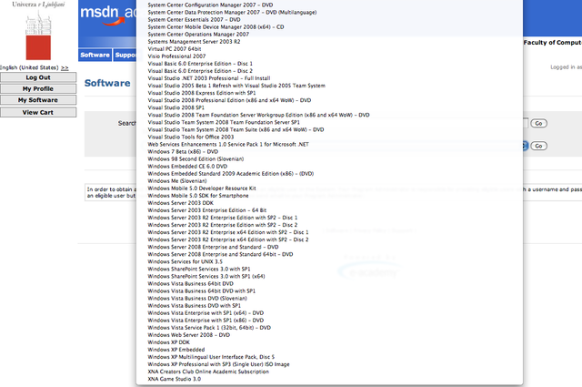Choose Windows Vista Business 64bit DVD with SP1
This screenshot has width=582, height=387.
click(202, 291)
